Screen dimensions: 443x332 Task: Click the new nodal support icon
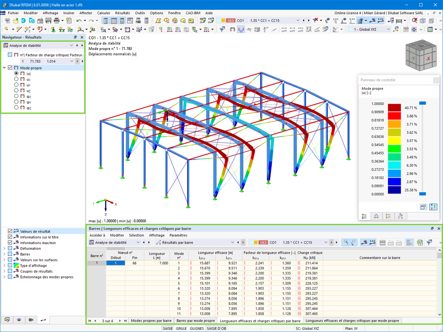pyautogui.click(x=53, y=29)
